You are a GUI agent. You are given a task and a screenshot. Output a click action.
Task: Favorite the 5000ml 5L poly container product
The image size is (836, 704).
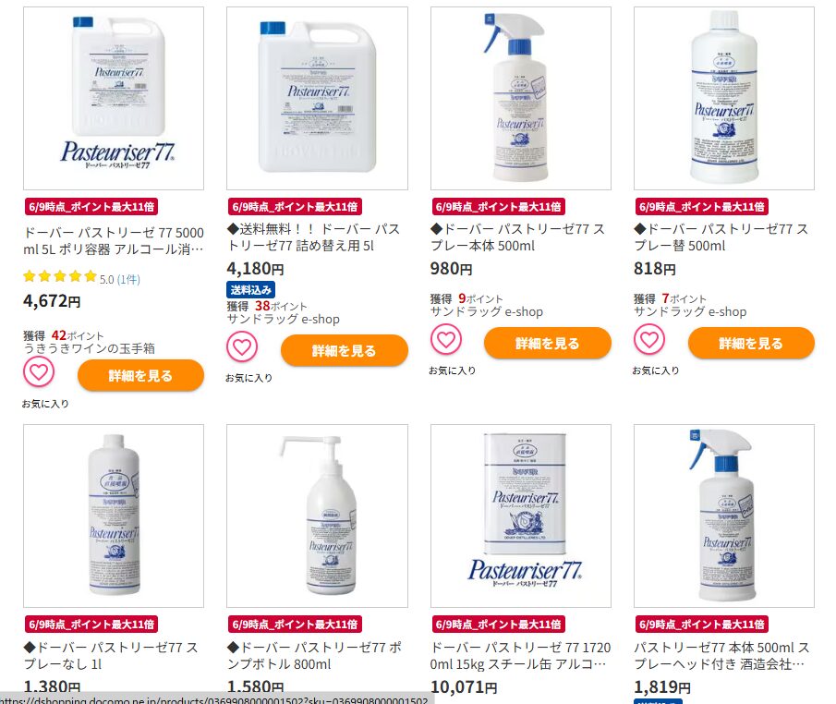(x=39, y=371)
